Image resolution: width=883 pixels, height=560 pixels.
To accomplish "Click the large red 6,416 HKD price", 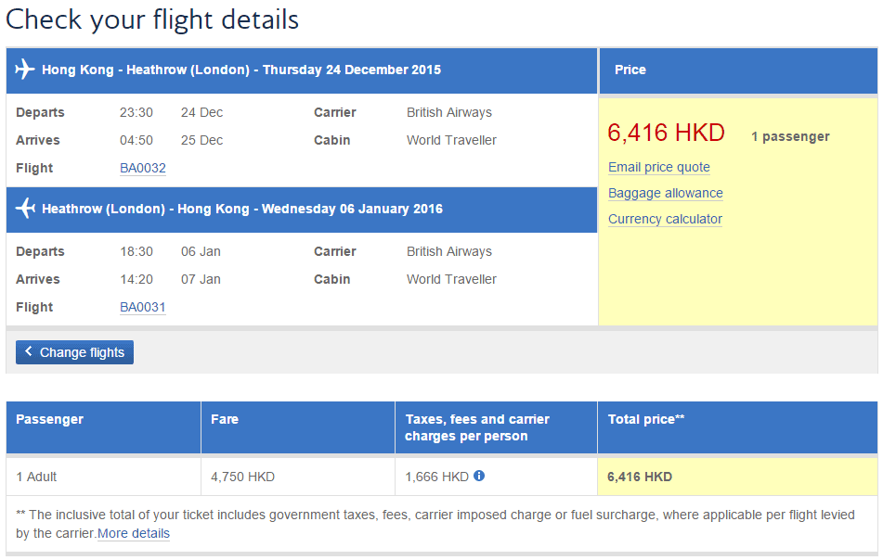I will coord(666,133).
